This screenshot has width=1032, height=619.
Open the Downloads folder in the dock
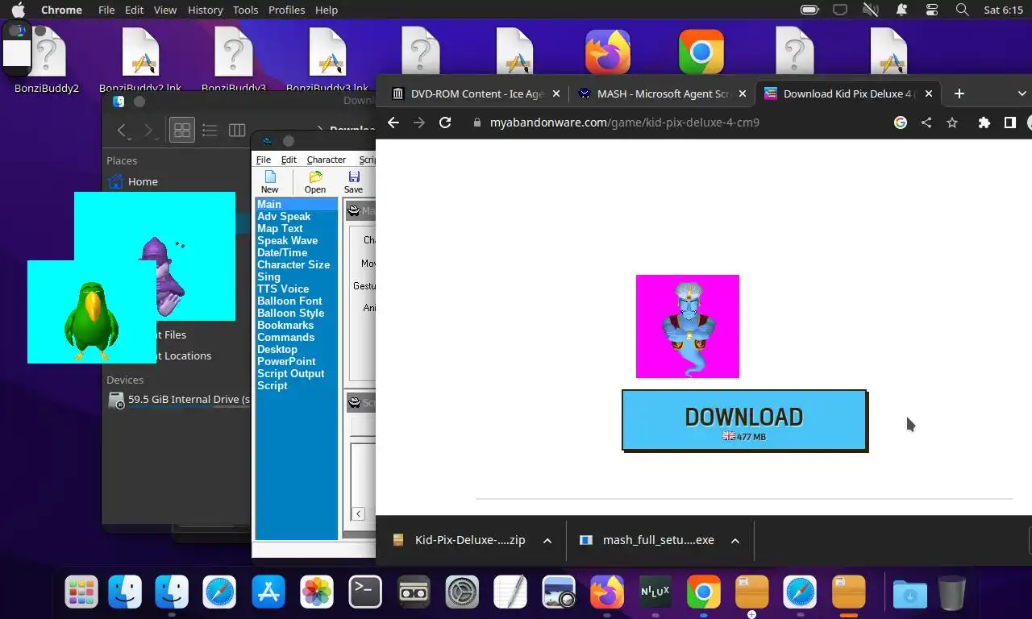tap(909, 594)
